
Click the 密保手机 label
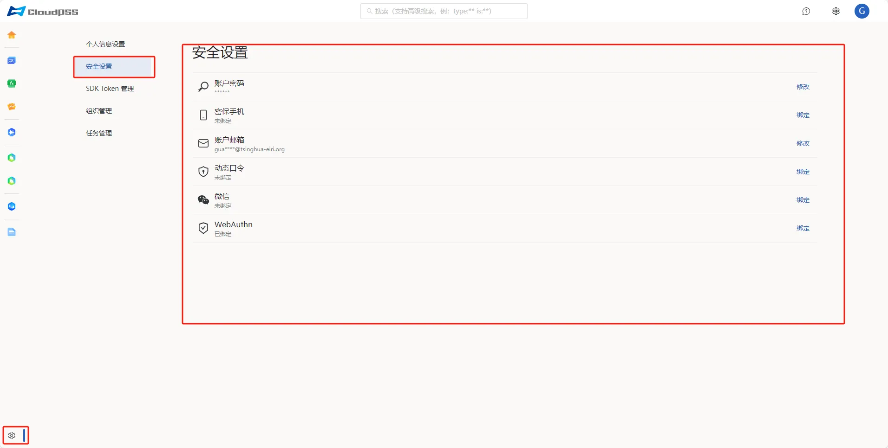point(229,112)
